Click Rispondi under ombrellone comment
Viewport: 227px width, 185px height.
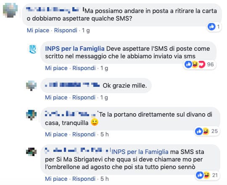84,179
